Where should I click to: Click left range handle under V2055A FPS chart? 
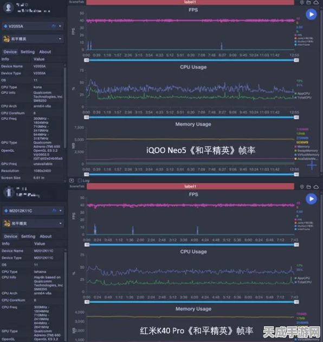87,60
